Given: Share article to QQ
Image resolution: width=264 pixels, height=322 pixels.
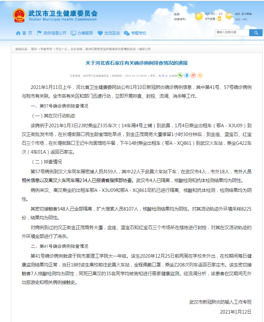Looking at the screenshot, I should click(187, 76).
